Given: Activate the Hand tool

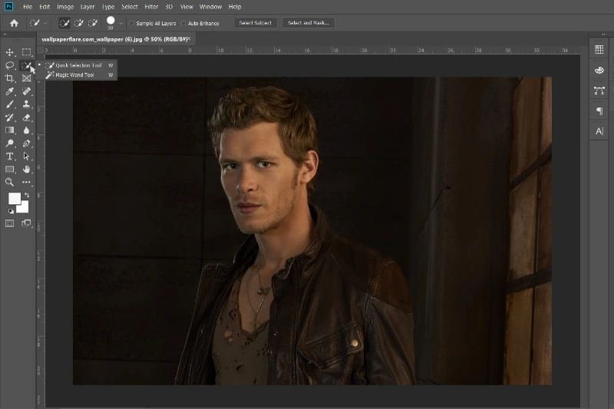Looking at the screenshot, I should (27, 169).
